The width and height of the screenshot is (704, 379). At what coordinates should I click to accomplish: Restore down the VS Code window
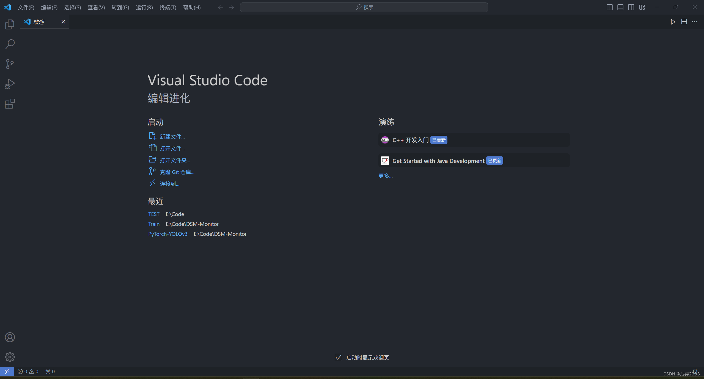676,7
